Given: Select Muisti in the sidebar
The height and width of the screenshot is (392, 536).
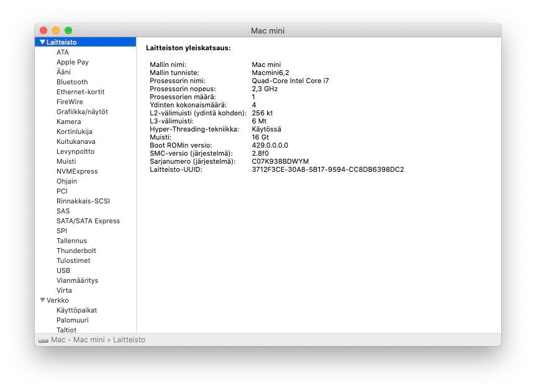Looking at the screenshot, I should [x=66, y=161].
